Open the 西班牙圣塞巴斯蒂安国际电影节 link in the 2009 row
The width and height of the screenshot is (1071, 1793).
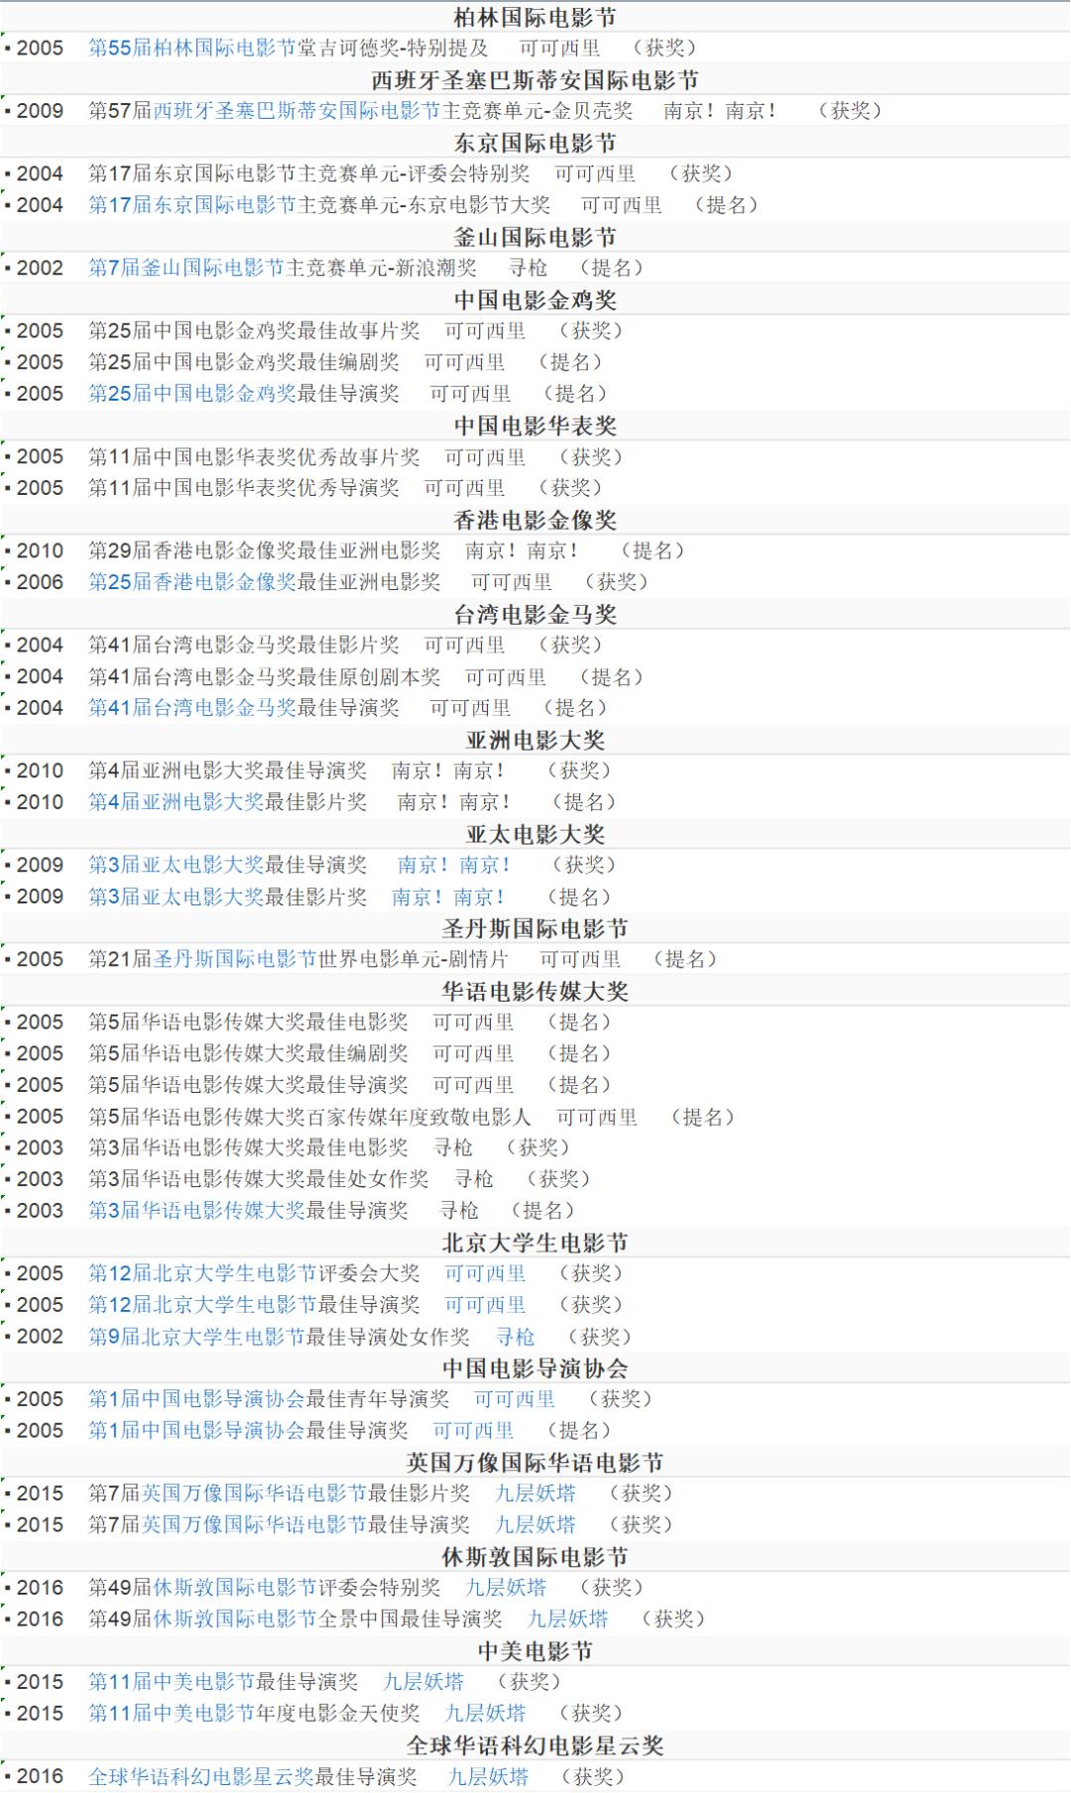297,111
